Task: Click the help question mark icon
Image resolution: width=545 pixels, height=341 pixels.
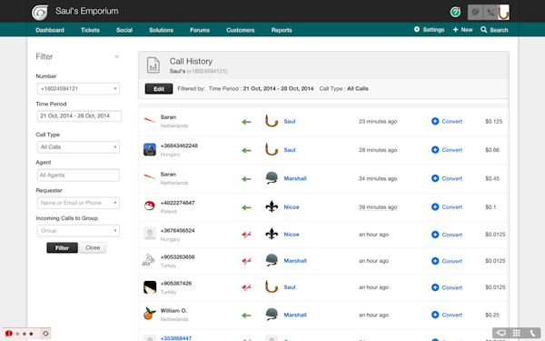Action: tap(455, 12)
